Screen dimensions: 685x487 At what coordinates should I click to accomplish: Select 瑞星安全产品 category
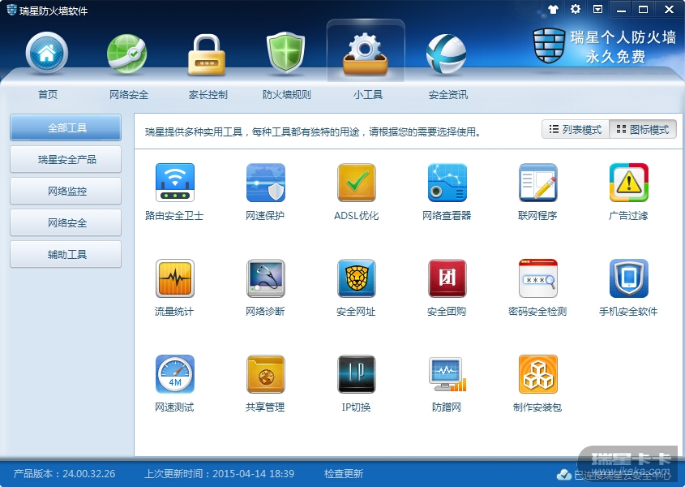66,159
